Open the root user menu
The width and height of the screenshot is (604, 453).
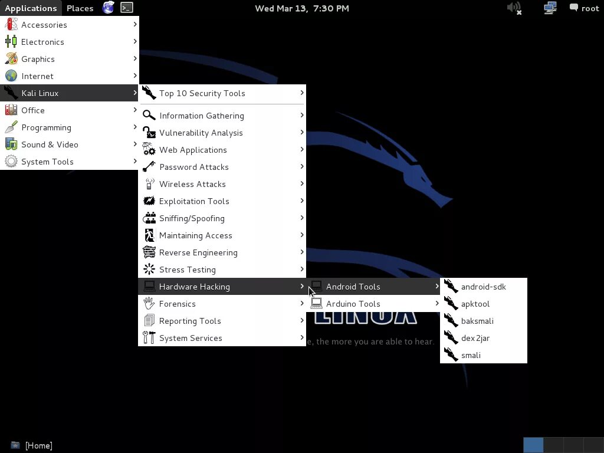tap(585, 8)
